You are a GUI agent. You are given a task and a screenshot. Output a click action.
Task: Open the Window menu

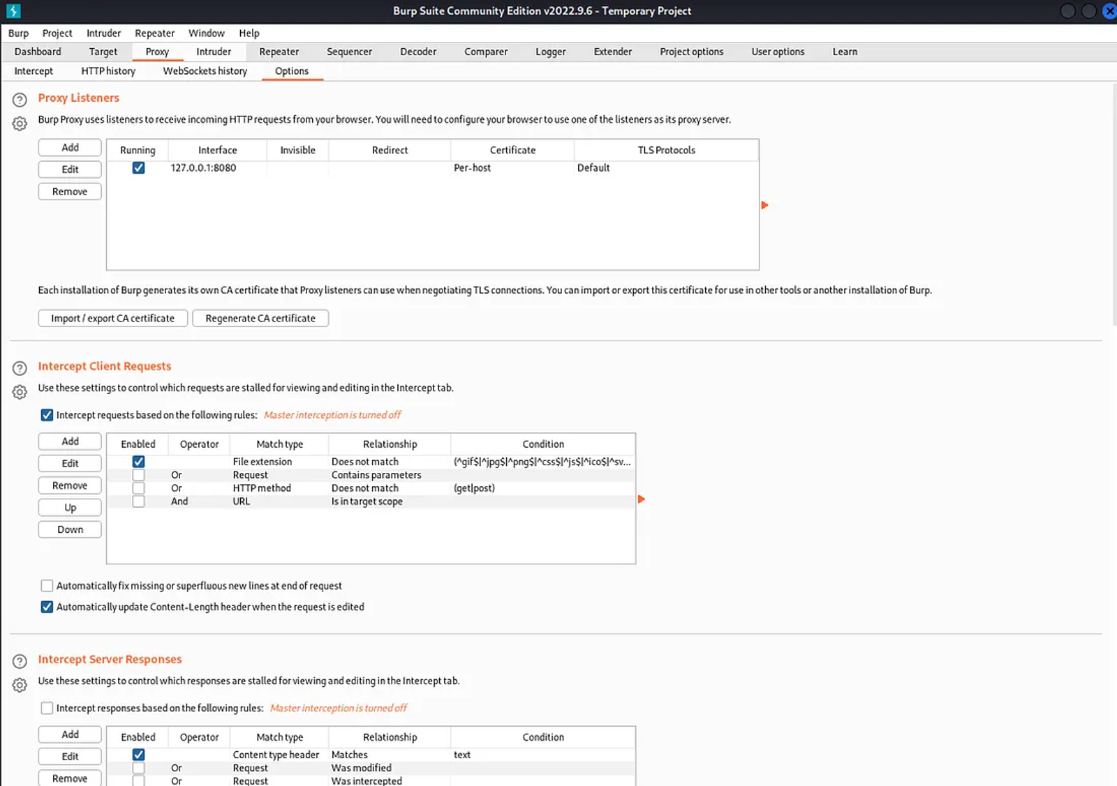point(207,33)
